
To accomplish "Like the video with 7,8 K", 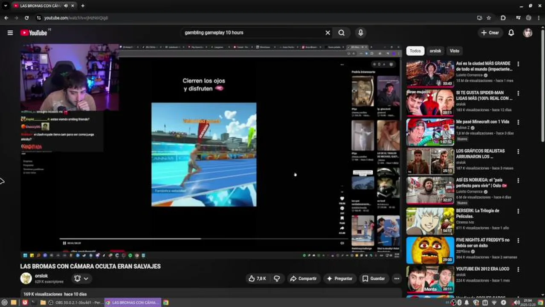I will coord(257,278).
